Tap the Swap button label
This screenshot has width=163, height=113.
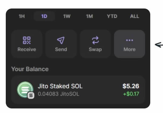[95, 50]
